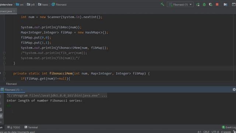Click the java.exe command line in console
Image resolution: width=236 pixels, height=133 pixels.
tap(57, 95)
